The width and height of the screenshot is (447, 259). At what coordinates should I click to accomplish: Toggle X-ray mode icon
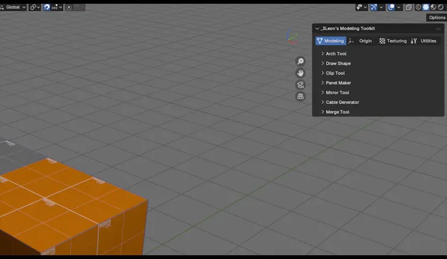point(408,7)
